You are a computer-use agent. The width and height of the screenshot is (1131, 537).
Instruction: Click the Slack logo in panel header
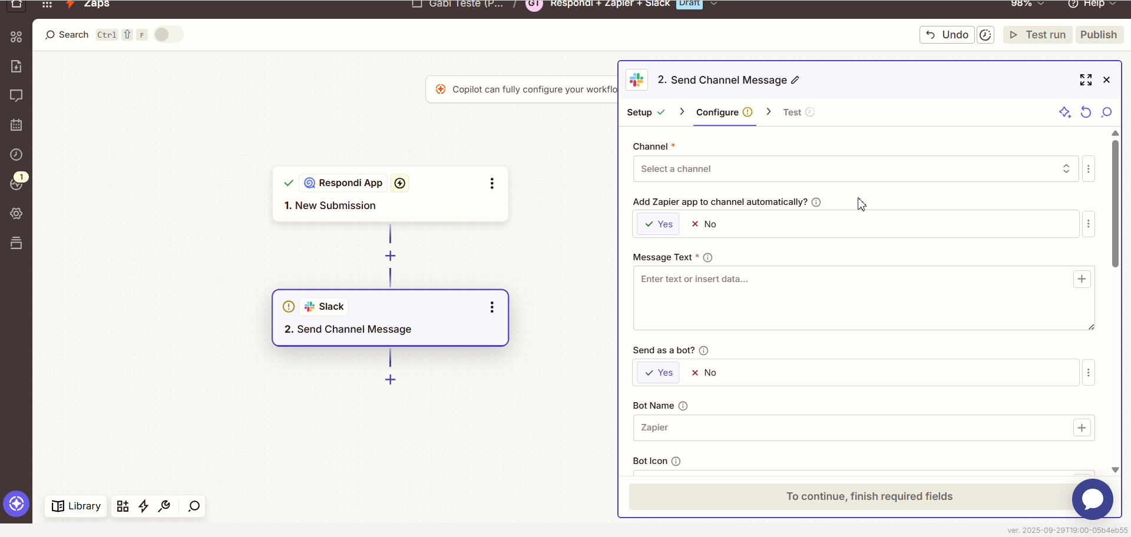click(637, 79)
